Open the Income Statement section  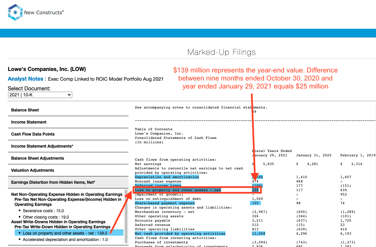coord(68,122)
